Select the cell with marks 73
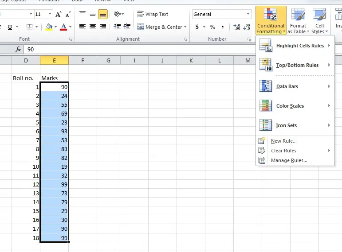 54,194
